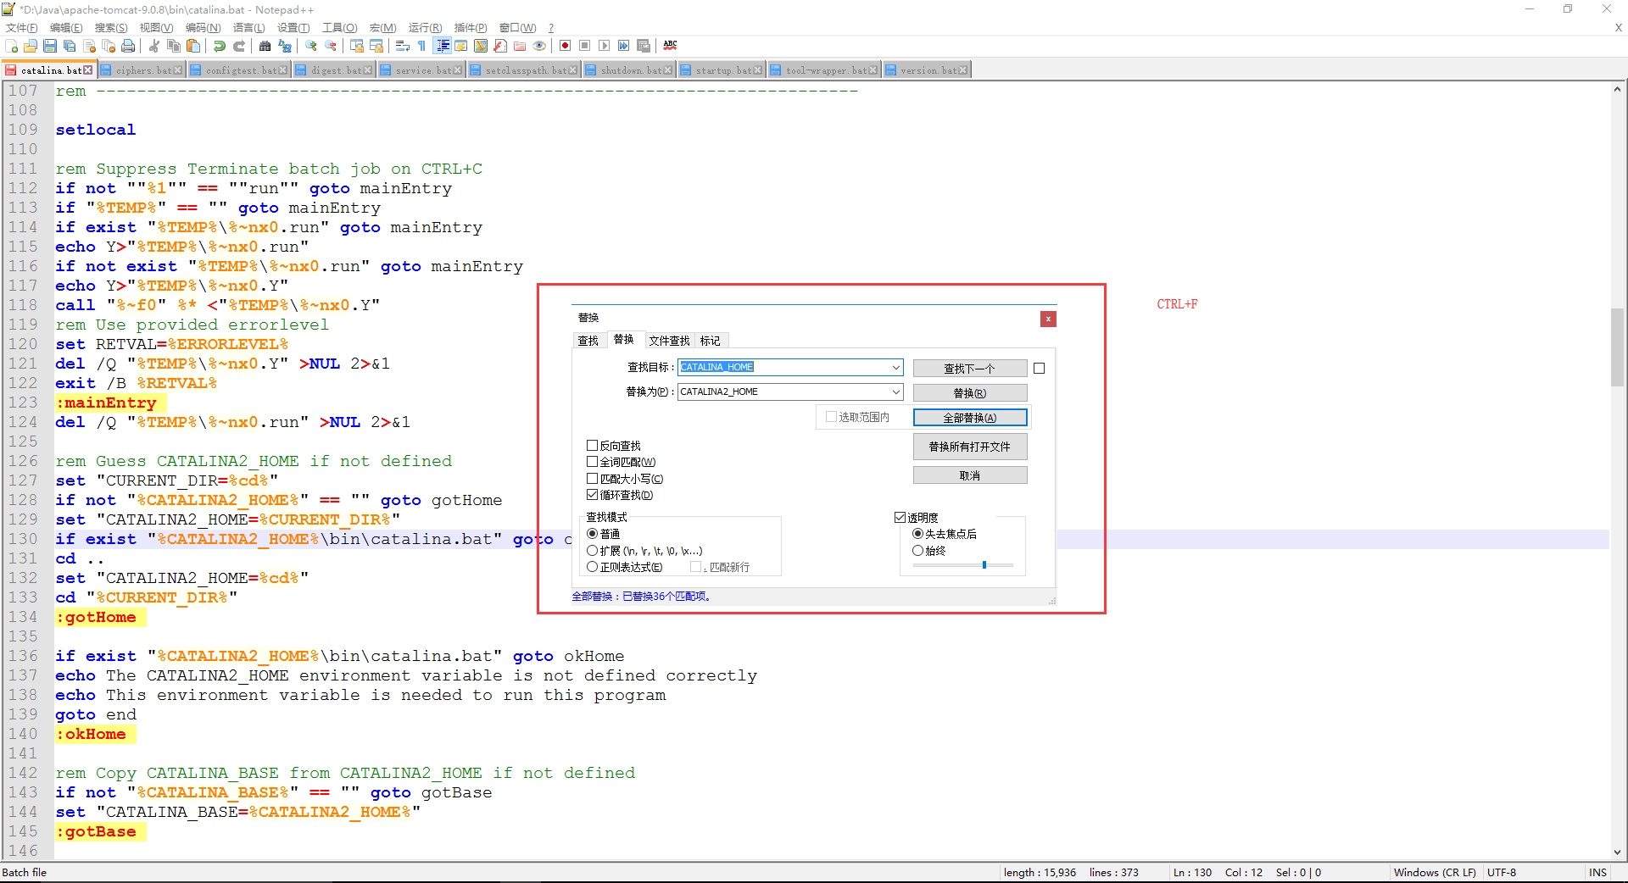Open the 插件(P) menu
1628x883 pixels.
471,28
